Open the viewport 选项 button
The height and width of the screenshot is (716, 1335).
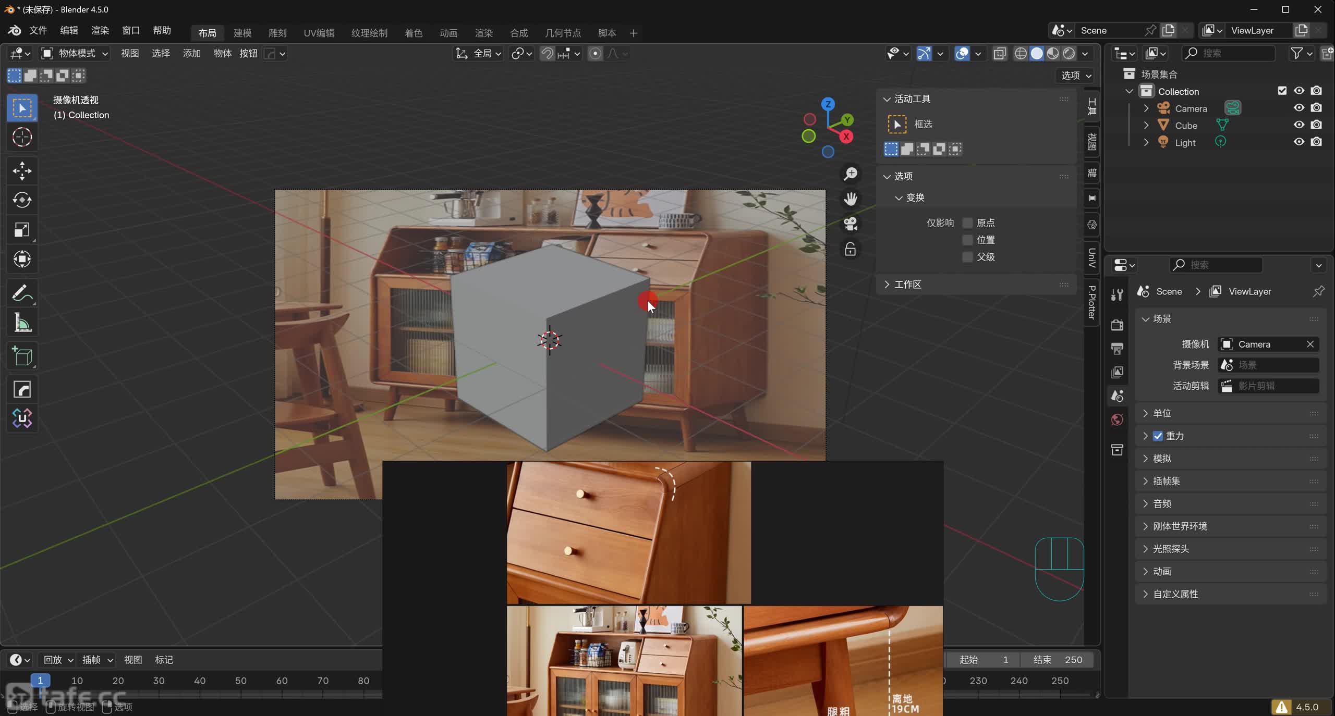click(x=1076, y=76)
